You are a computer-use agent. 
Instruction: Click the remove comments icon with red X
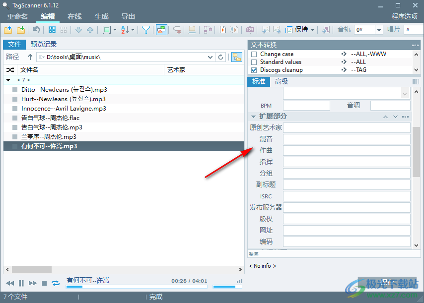point(177,30)
